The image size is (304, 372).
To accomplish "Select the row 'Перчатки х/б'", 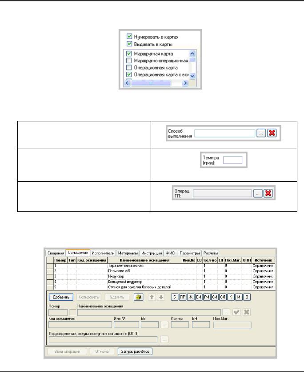I will point(161,271).
